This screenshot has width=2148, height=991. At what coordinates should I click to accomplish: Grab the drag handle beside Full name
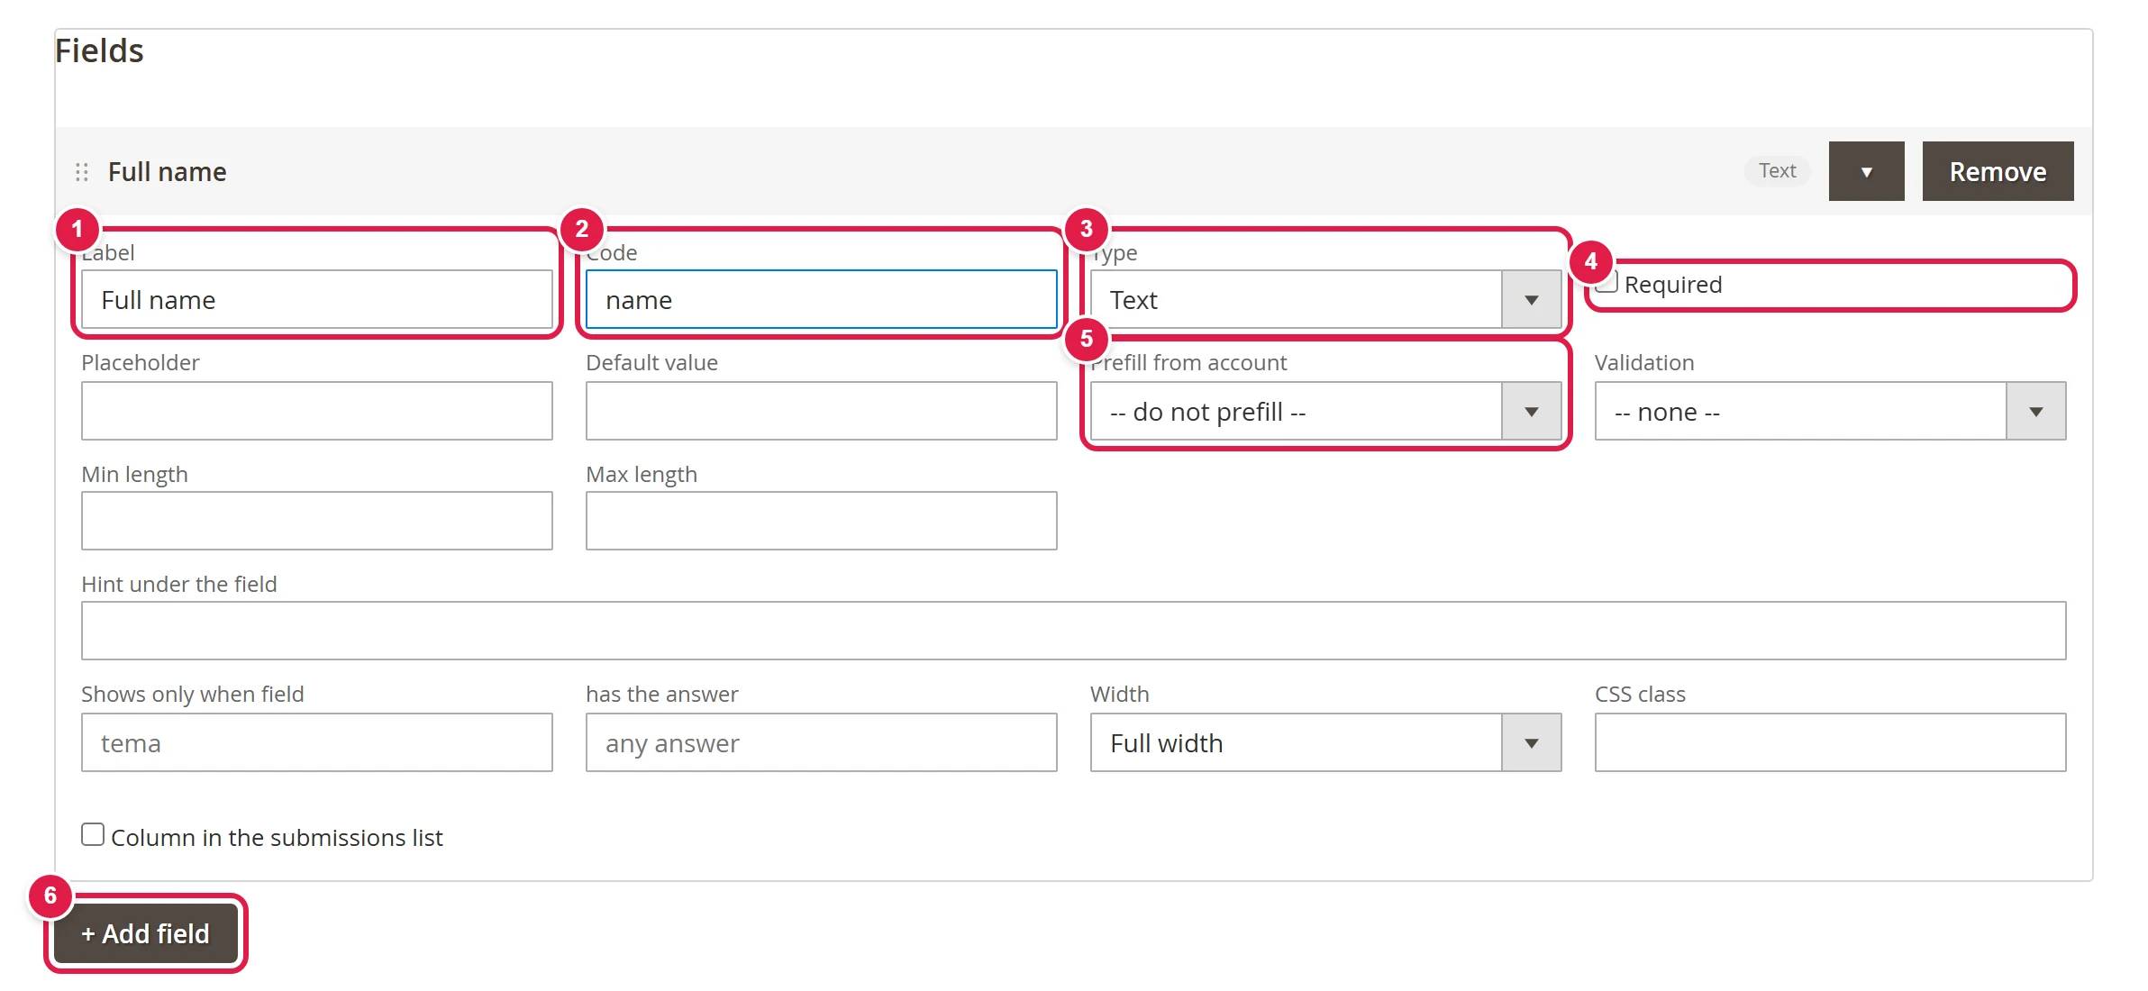tap(82, 172)
